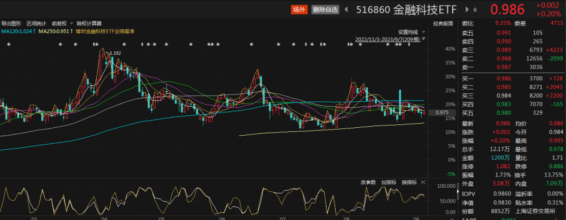Switch to 经典版面 classic layout

click(x=443, y=23)
